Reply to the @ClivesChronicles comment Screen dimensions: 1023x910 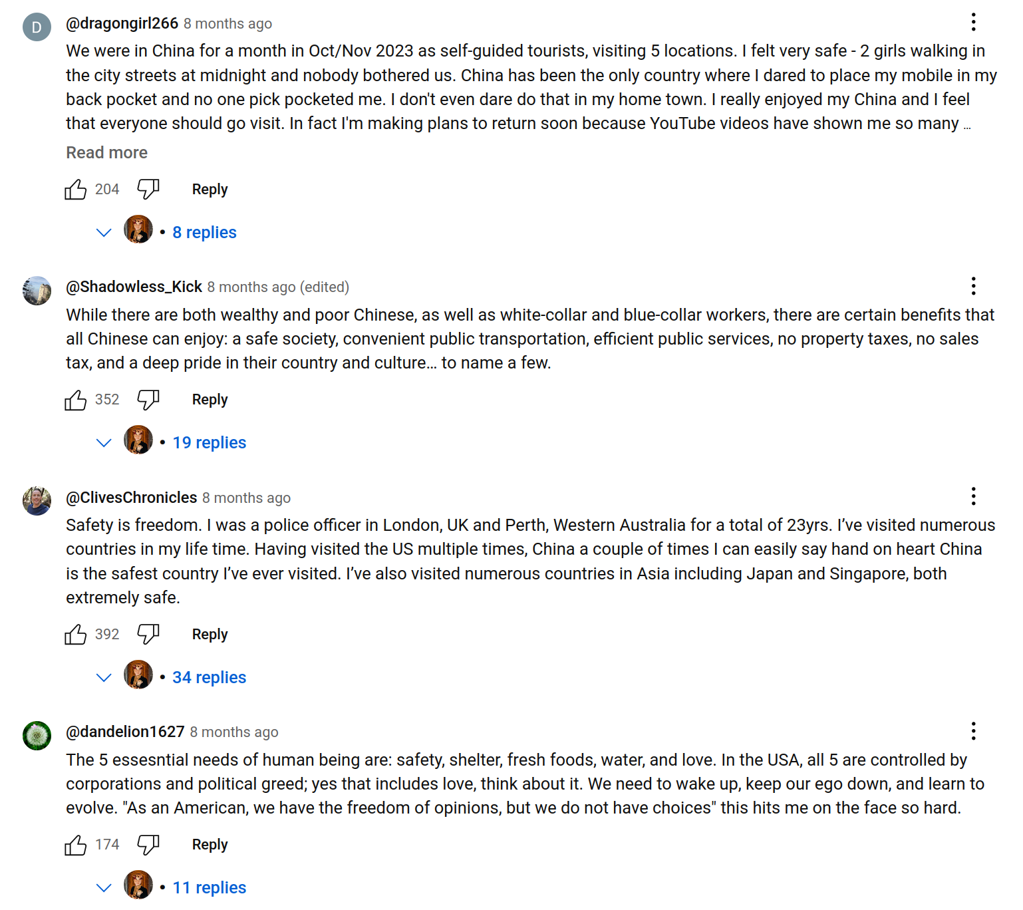[x=210, y=635]
